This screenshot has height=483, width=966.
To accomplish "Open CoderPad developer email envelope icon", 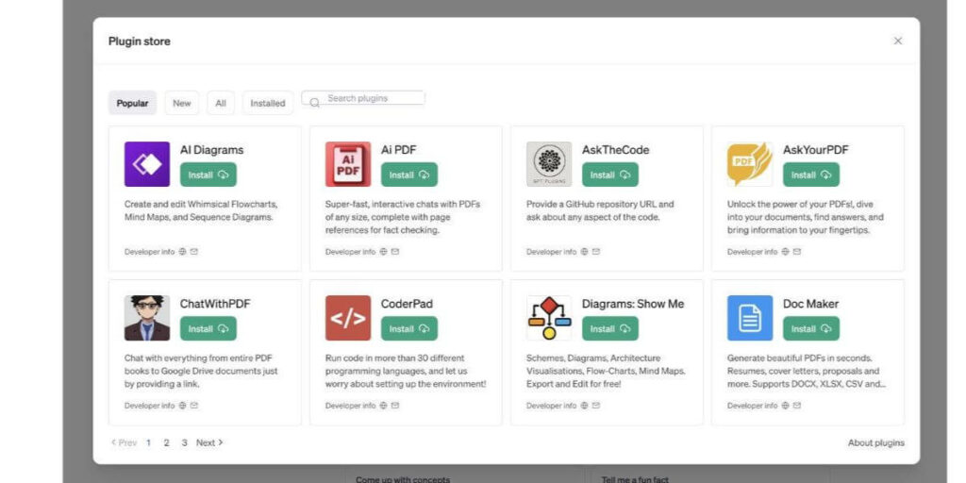I will pos(395,406).
